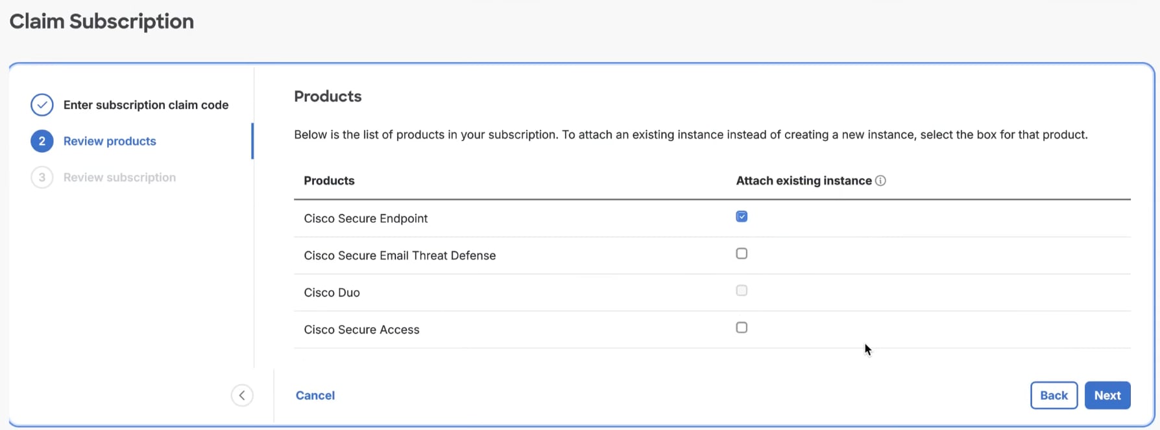Click the step 2 number circle
This screenshot has height=430, width=1160.
pos(42,141)
